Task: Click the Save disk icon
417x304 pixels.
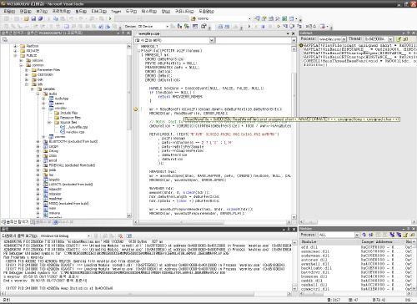Action: point(33,18)
